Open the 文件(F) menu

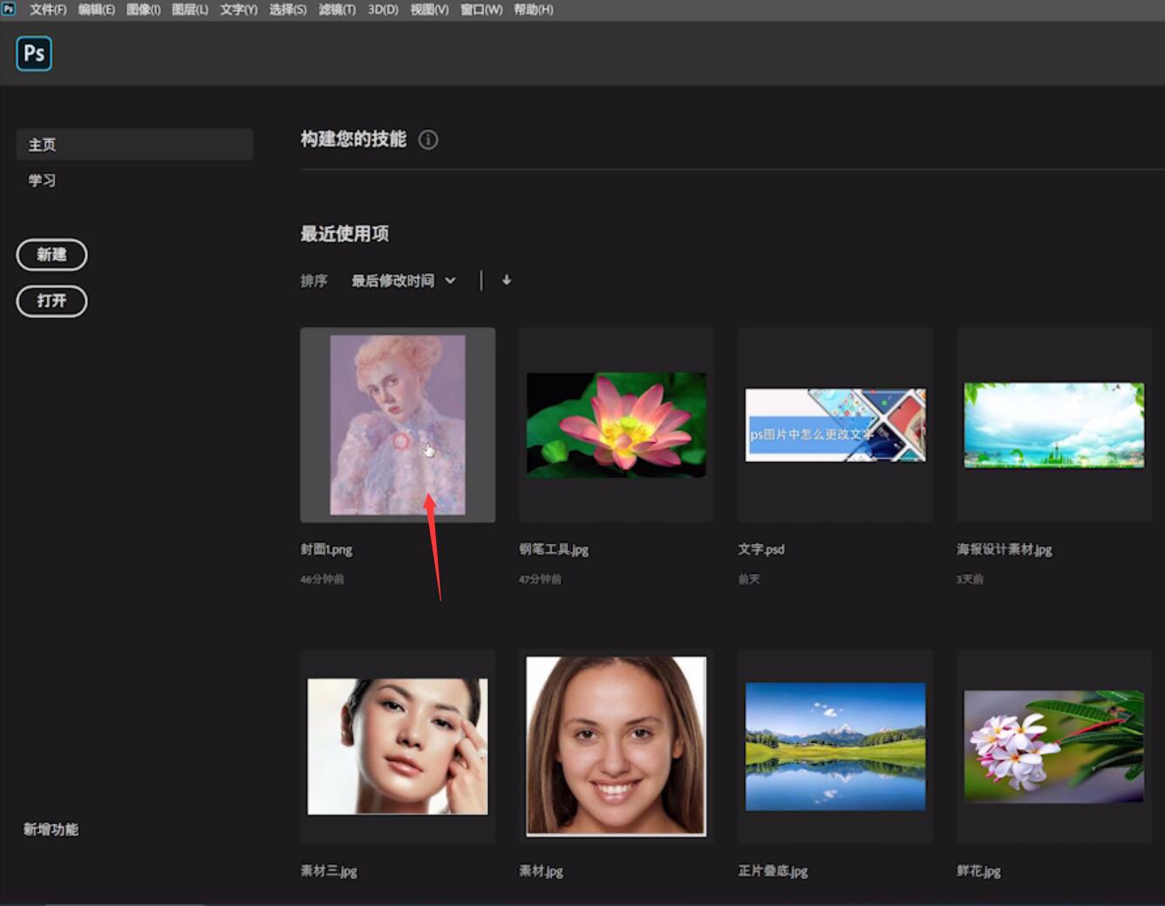tap(48, 10)
